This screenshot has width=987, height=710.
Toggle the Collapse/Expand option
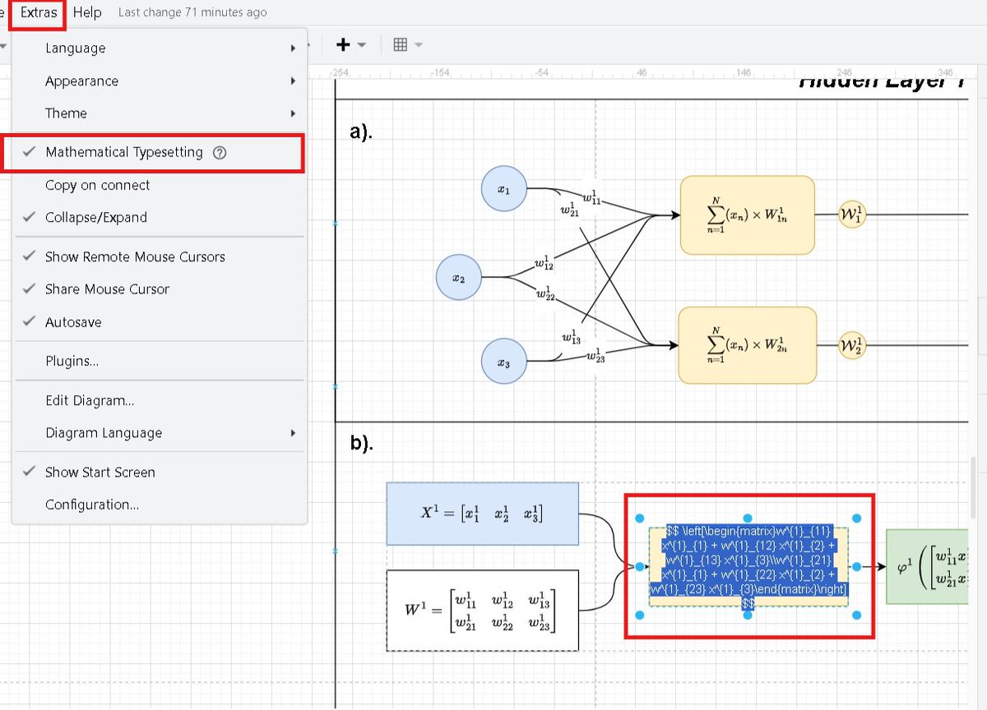tap(160, 218)
